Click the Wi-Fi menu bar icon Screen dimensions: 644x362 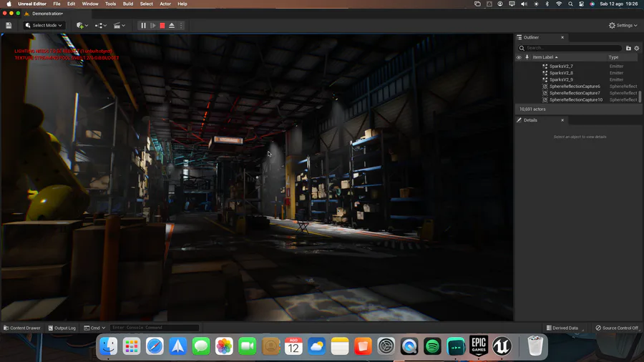tap(559, 4)
